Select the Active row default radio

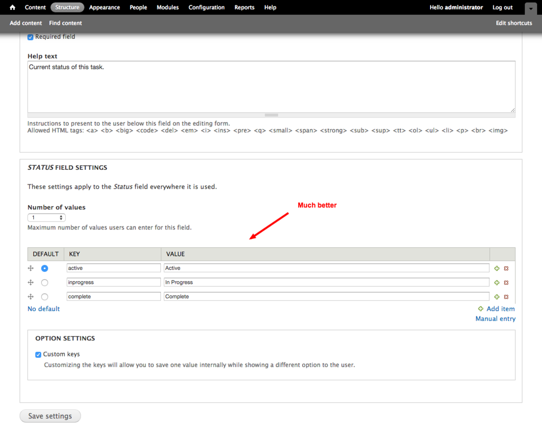click(x=45, y=268)
